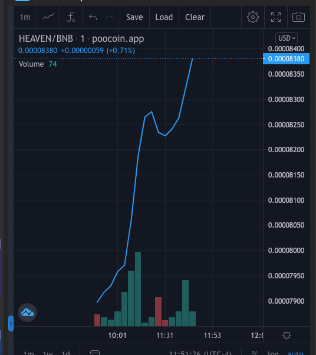Toggle percent scale mode
This screenshot has height=355, width=316.
pos(255,353)
